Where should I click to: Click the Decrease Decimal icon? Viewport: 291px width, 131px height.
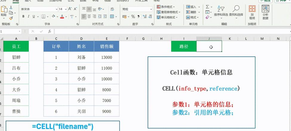pos(150,16)
